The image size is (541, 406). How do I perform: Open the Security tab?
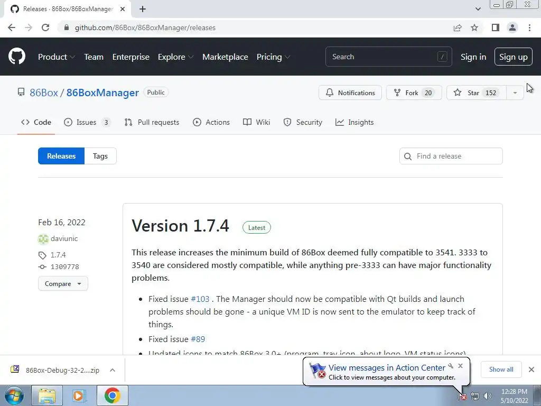pyautogui.click(x=303, y=122)
